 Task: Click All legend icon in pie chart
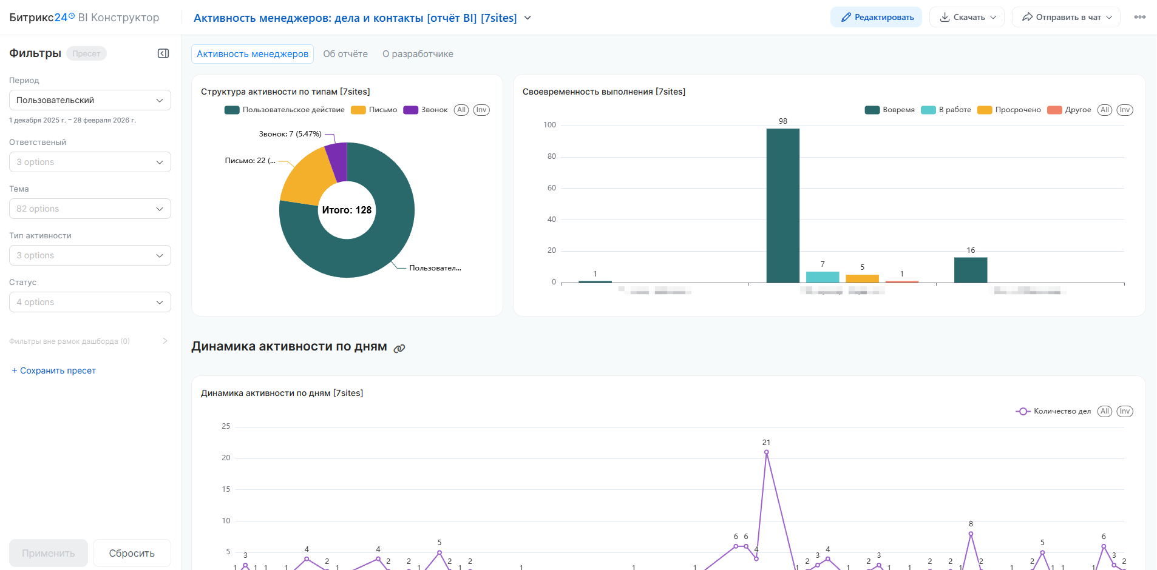[461, 110]
